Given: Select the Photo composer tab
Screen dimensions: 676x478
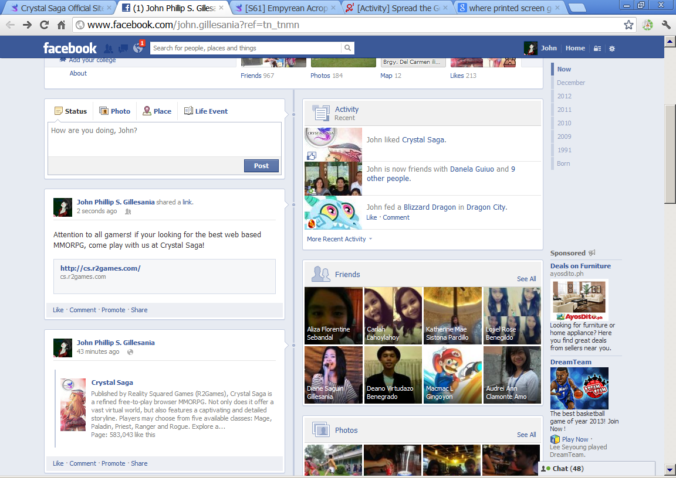Looking at the screenshot, I should point(114,111).
